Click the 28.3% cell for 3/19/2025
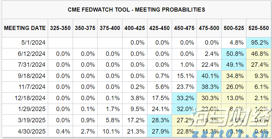The width and height of the screenshot is (272, 139). pyautogui.click(x=159, y=119)
